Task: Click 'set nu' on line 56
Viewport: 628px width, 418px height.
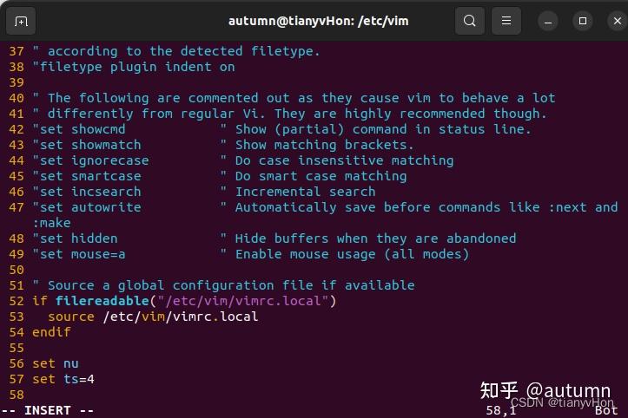Action: [x=56, y=363]
